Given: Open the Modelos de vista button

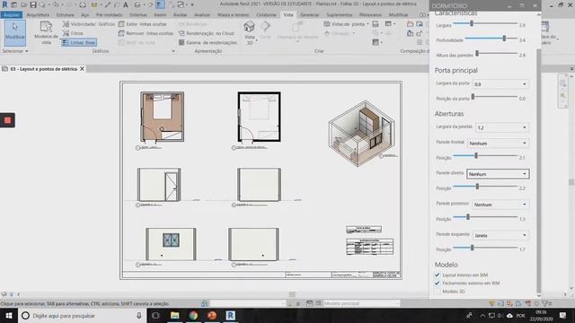Looking at the screenshot, I should tap(46, 32).
